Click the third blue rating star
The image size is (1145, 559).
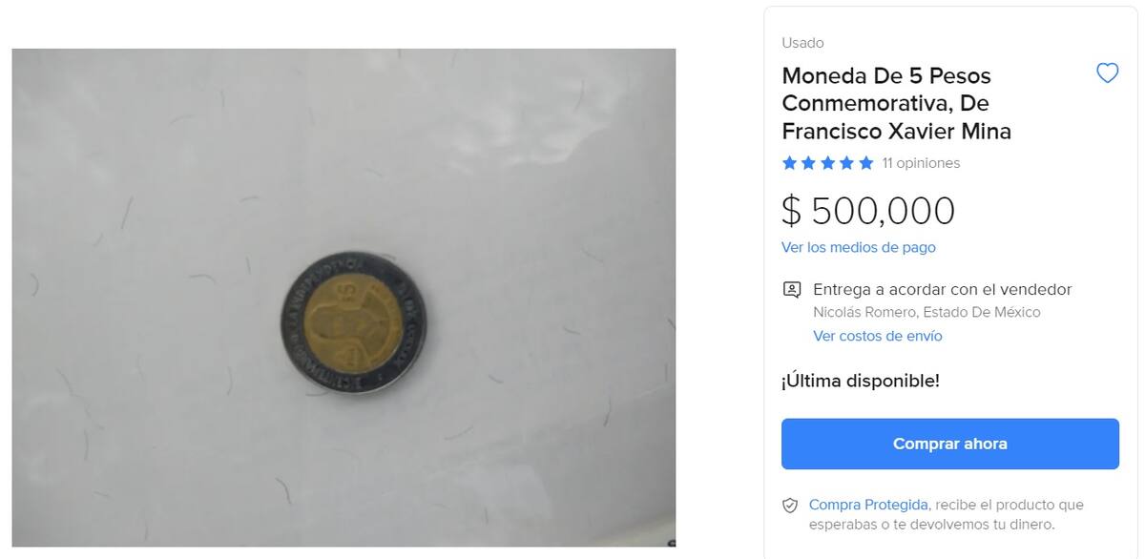[x=827, y=163]
